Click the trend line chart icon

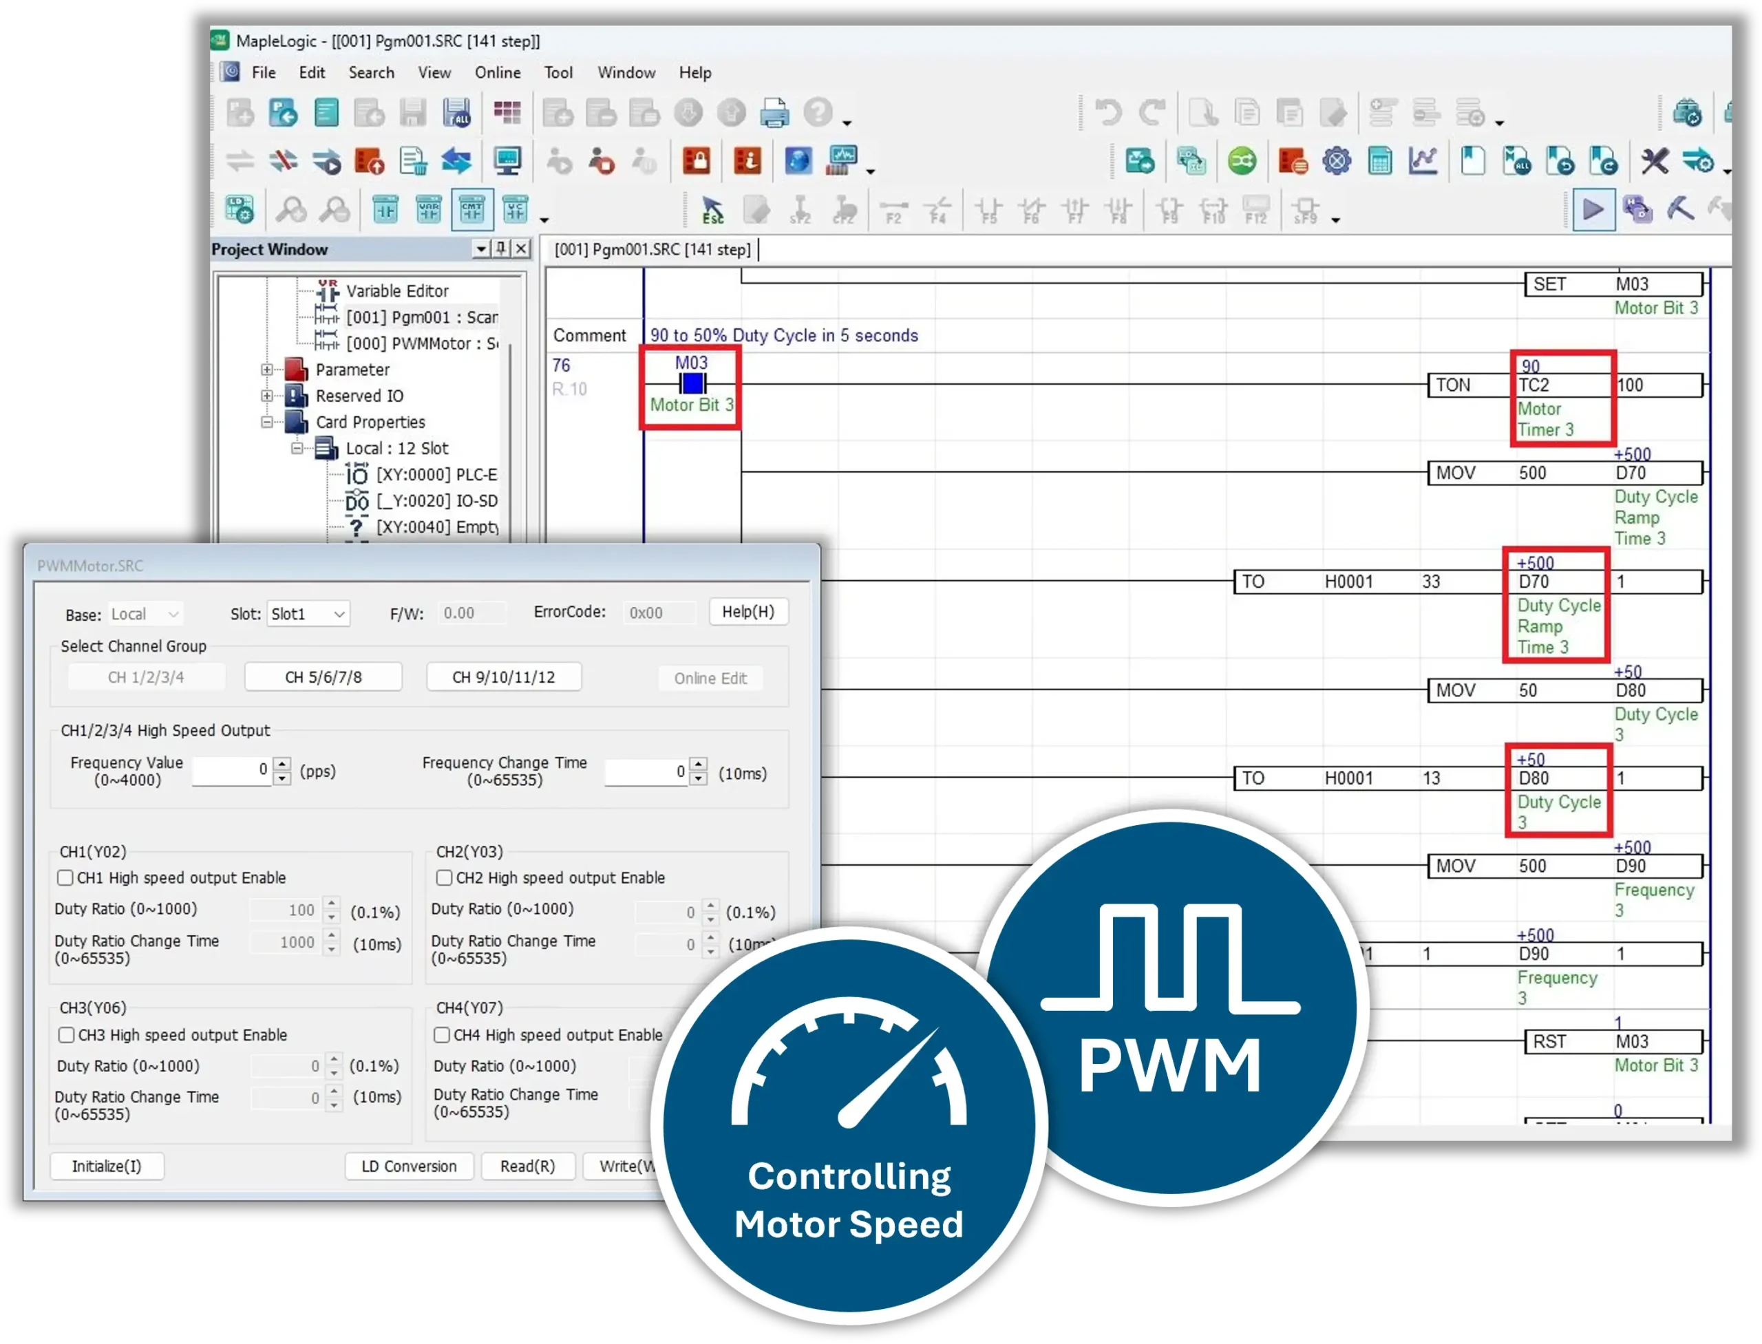[x=1423, y=162]
